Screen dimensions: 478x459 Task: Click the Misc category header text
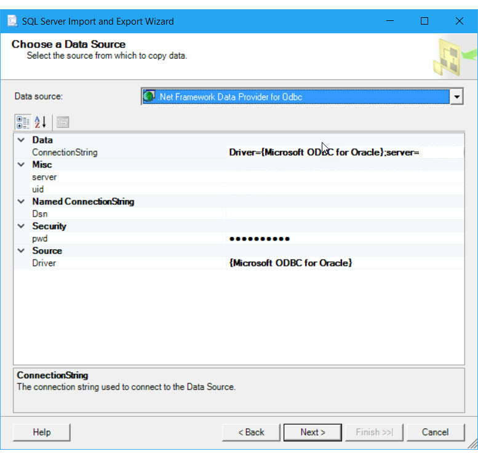tap(42, 165)
